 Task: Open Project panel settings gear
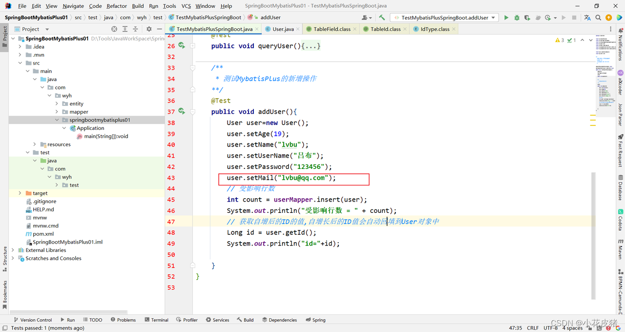point(149,29)
